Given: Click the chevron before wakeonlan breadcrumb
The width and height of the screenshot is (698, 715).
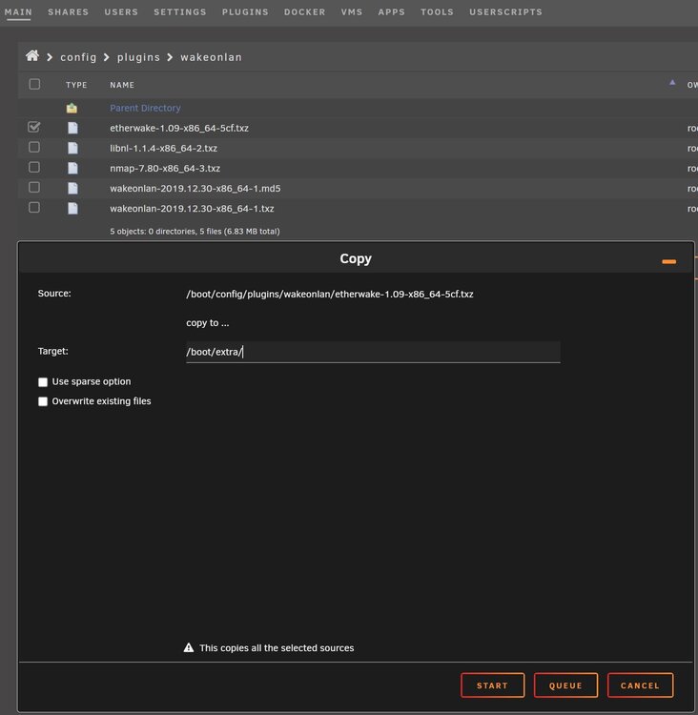Looking at the screenshot, I should tap(170, 57).
